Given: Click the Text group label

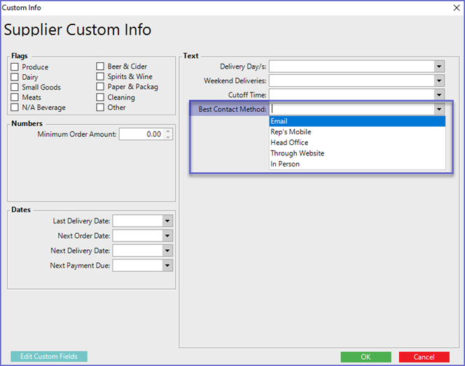Looking at the screenshot, I should 190,56.
